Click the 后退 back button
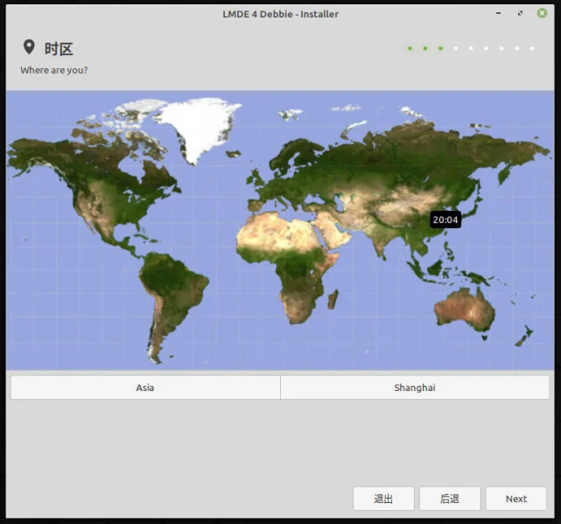This screenshot has height=524, width=561. [x=450, y=499]
